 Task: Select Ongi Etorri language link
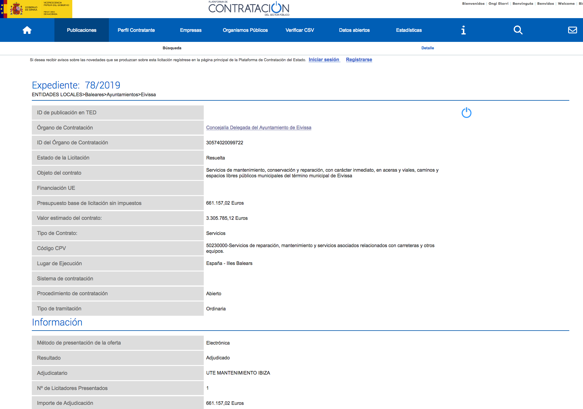pyautogui.click(x=498, y=4)
